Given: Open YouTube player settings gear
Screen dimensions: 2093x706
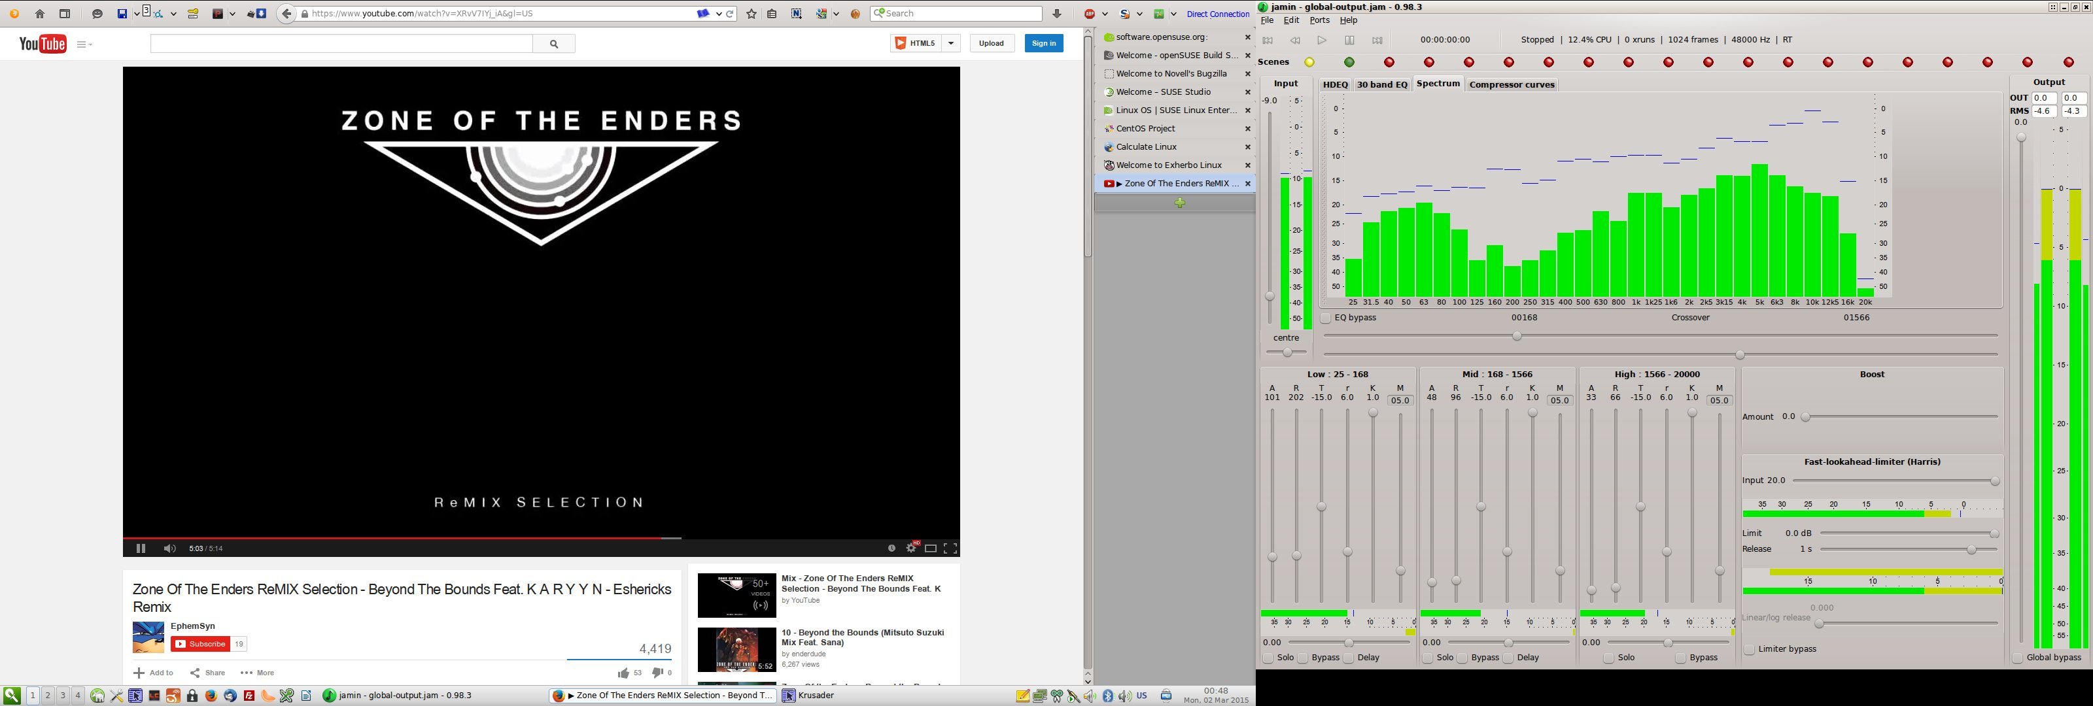Looking at the screenshot, I should click(912, 548).
